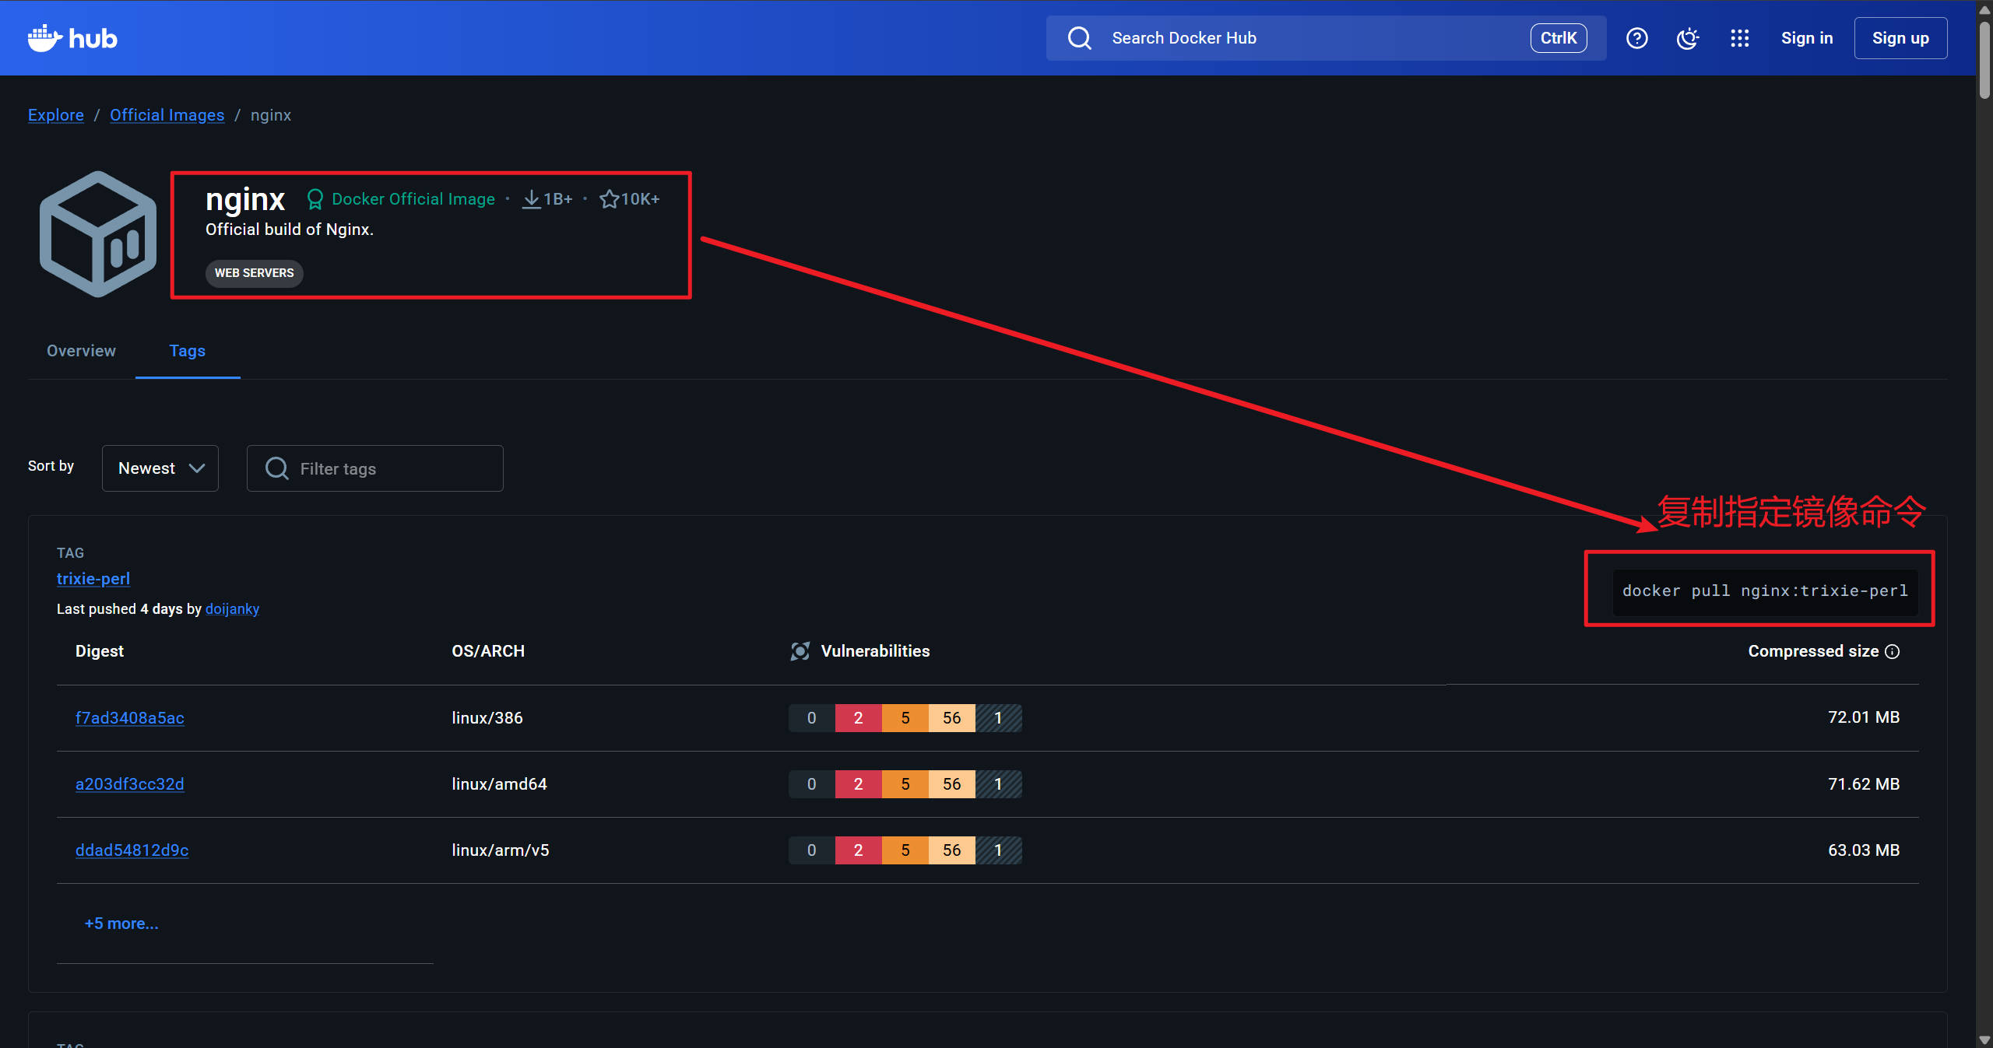
Task: Click the Compressed size info icon
Action: tap(1893, 651)
